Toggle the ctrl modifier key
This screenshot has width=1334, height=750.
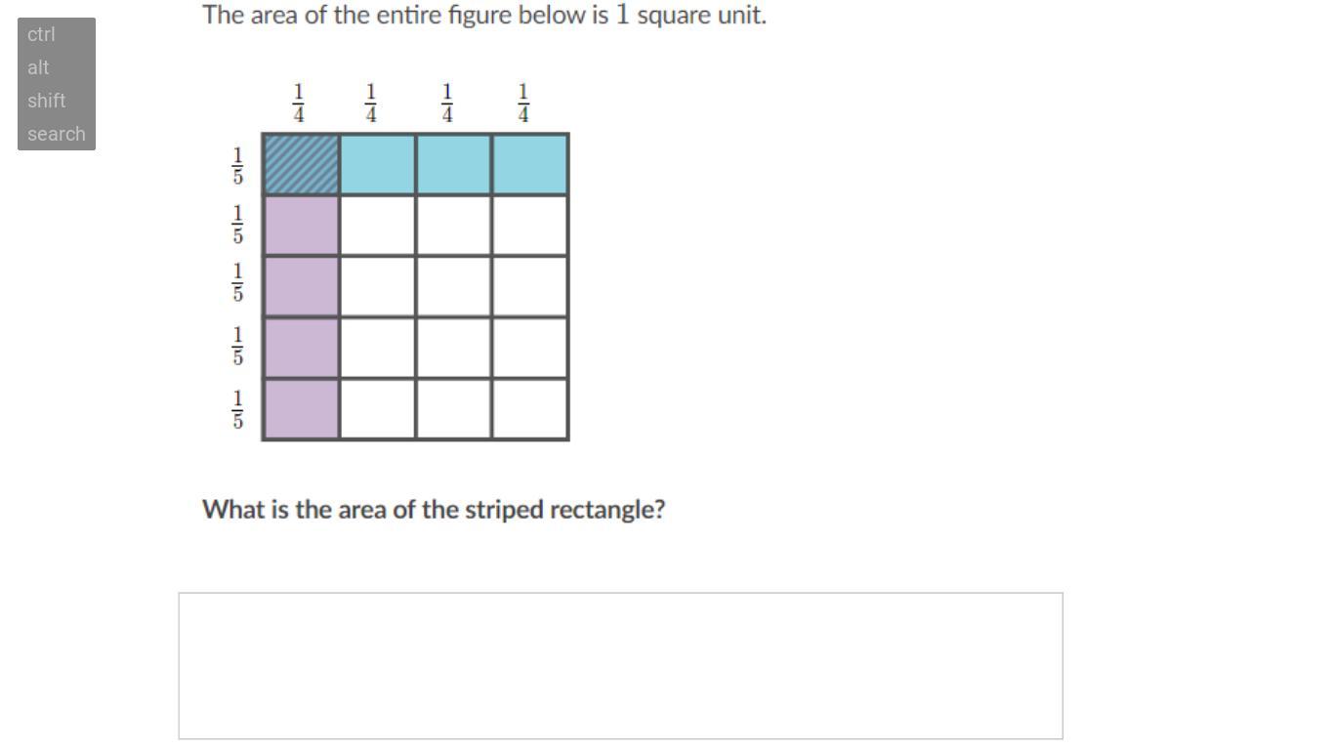[42, 35]
